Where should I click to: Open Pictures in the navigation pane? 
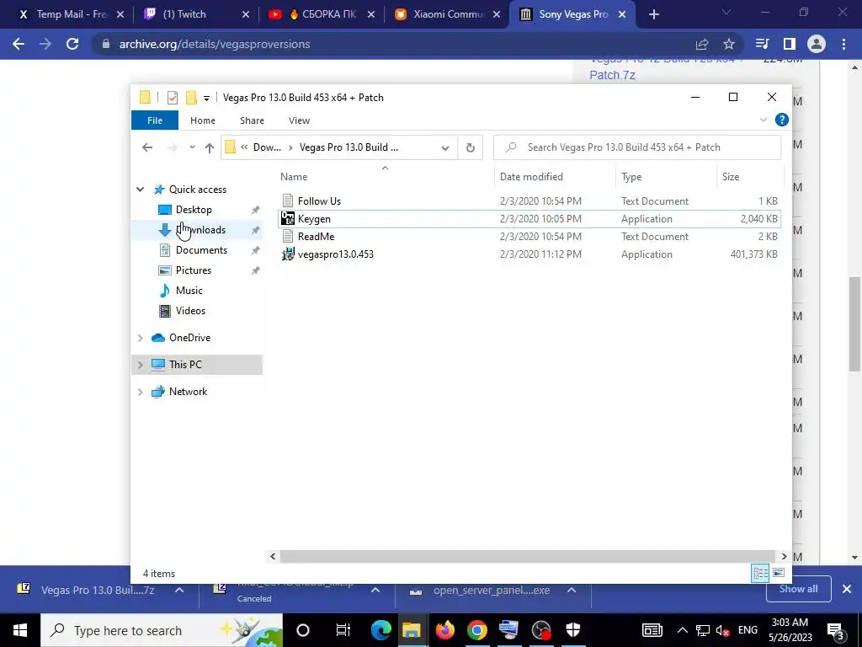(x=194, y=270)
